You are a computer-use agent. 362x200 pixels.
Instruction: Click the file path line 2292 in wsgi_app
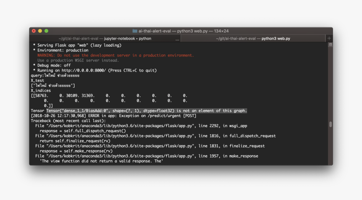coord(141,126)
